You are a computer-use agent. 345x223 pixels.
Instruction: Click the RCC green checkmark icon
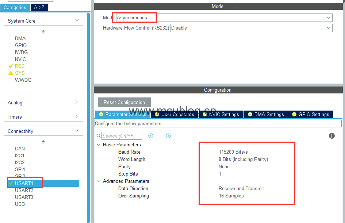tap(11, 66)
